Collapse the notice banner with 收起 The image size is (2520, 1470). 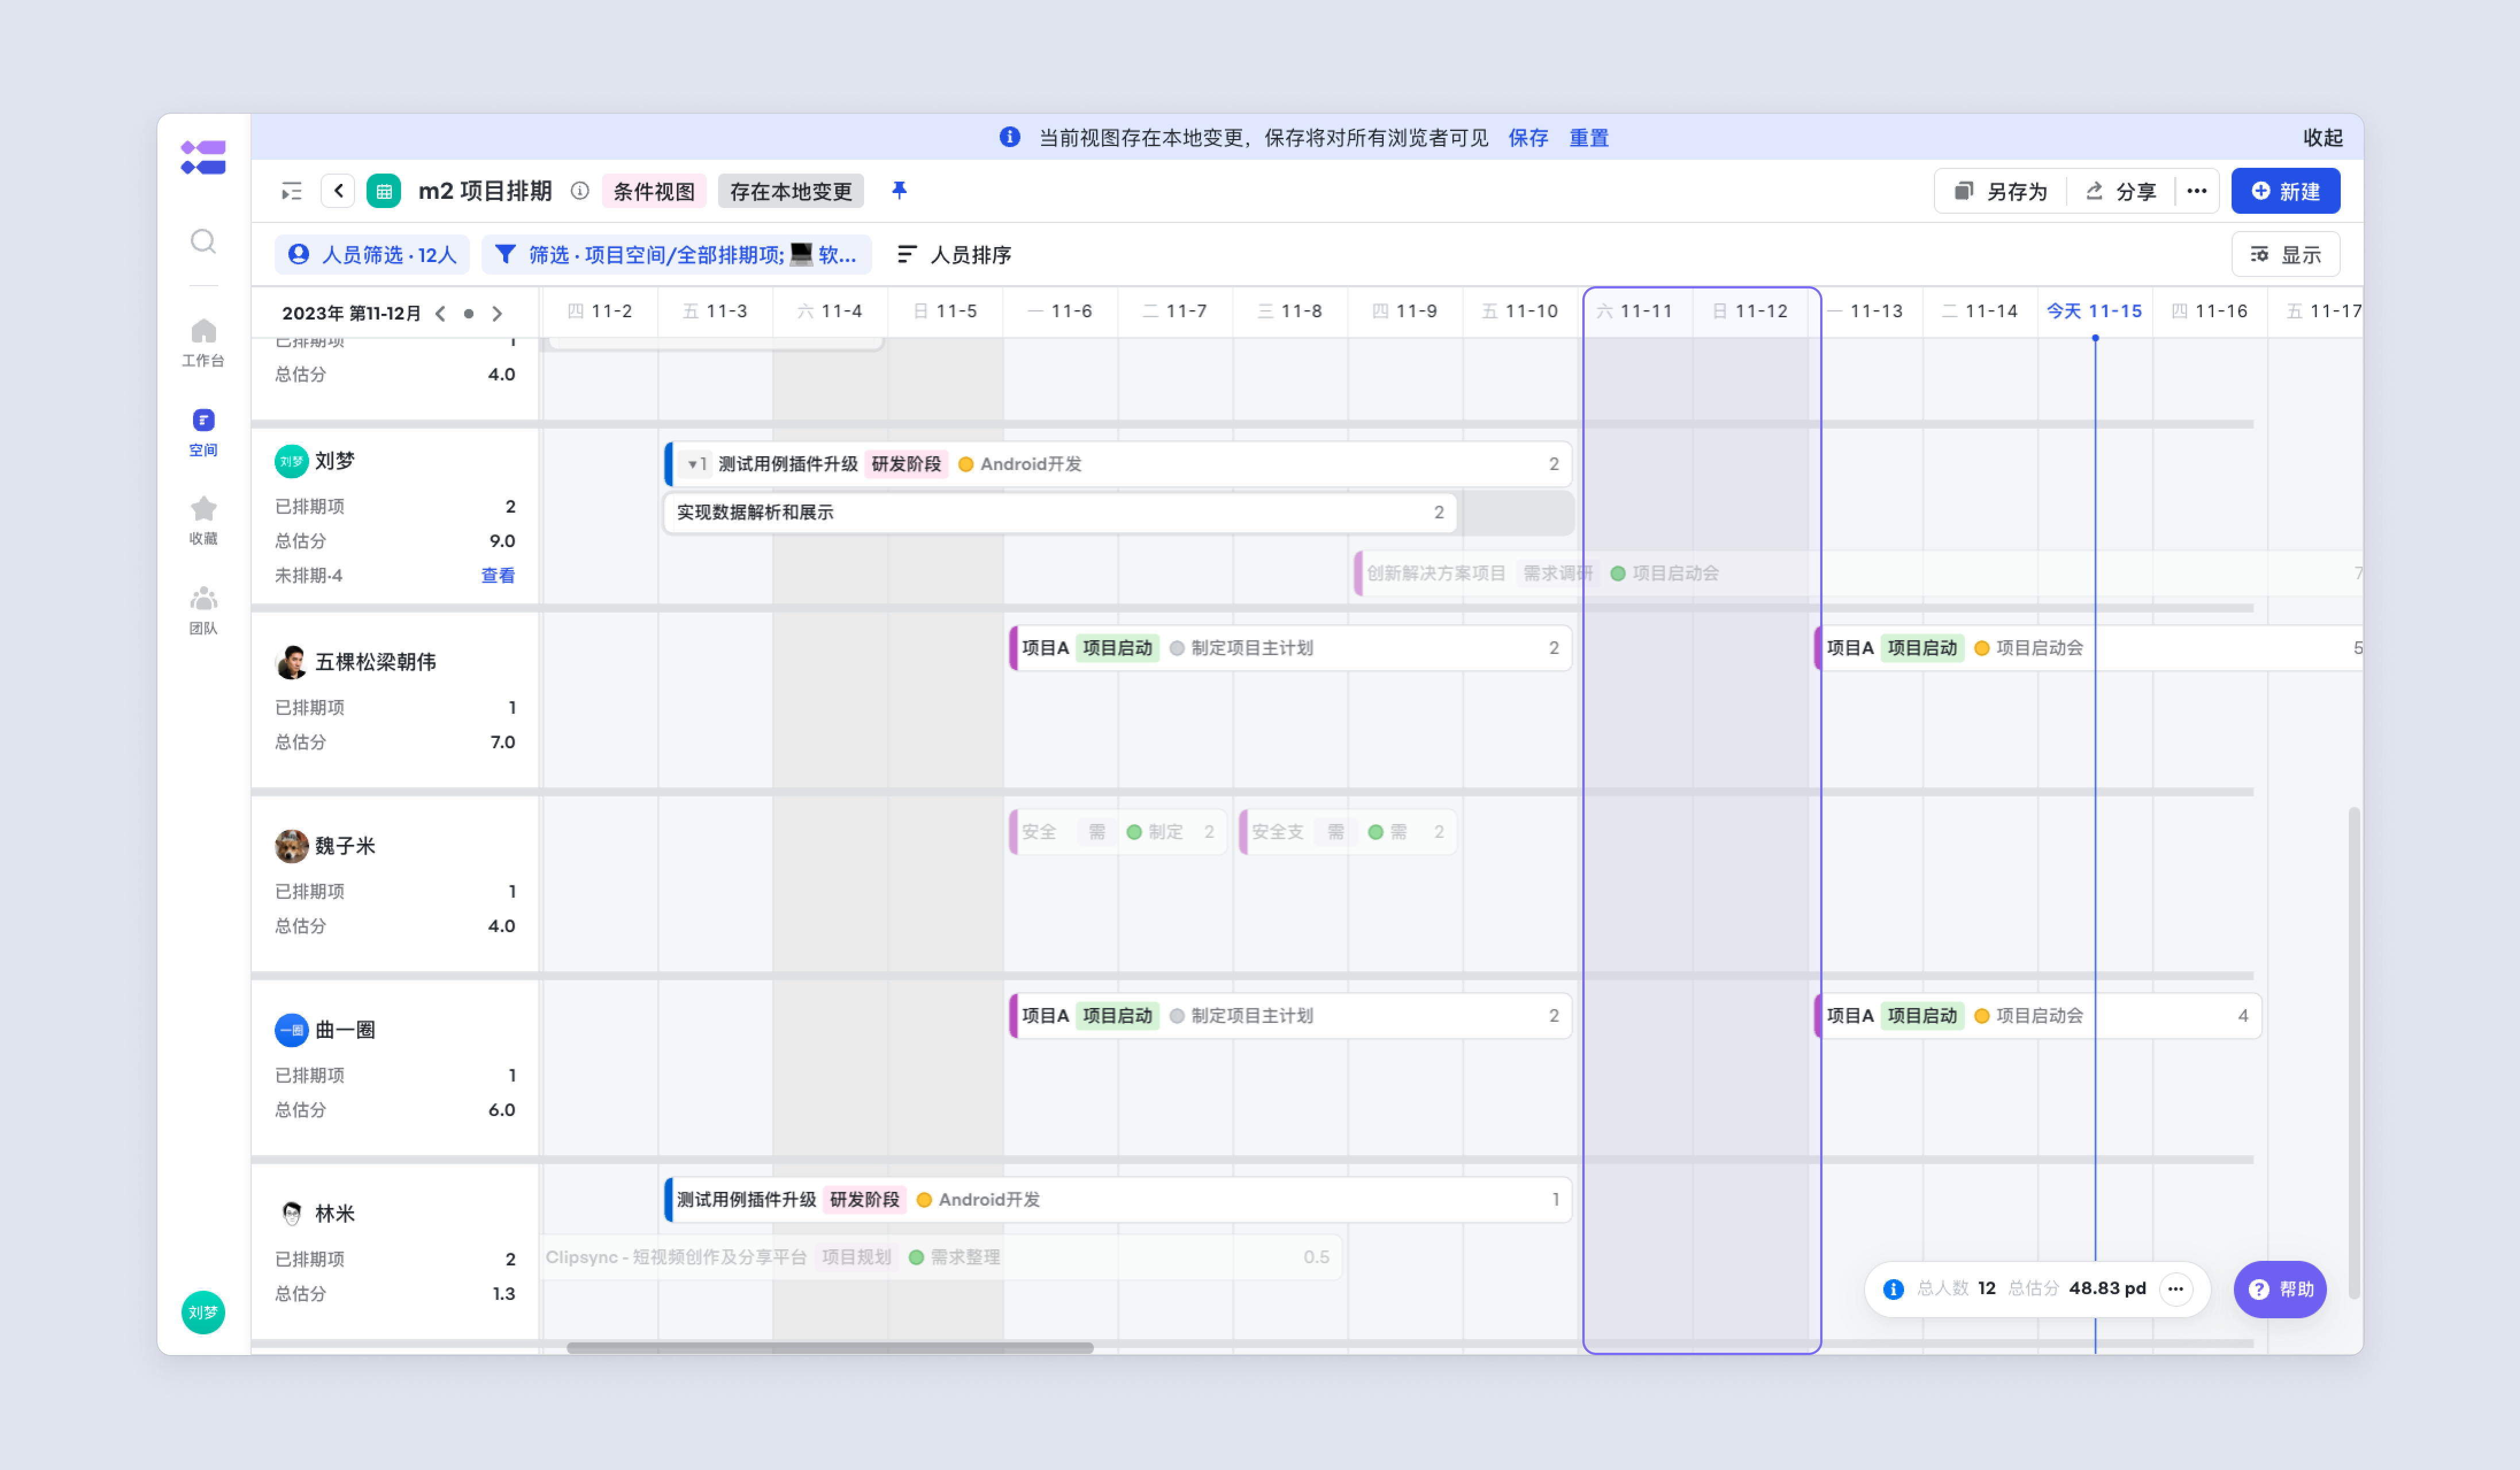2322,138
